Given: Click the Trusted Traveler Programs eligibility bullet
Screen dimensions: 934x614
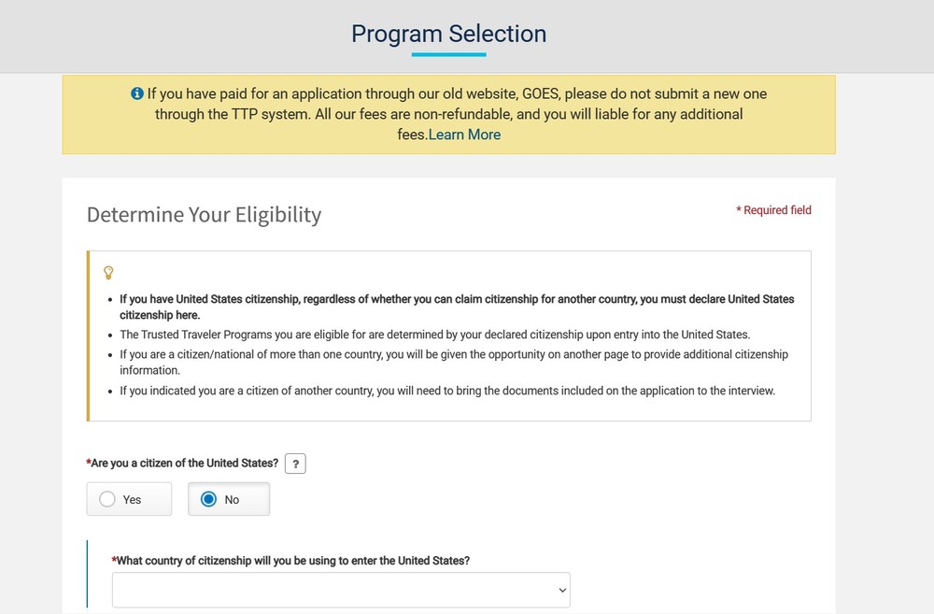Looking at the screenshot, I should pos(434,334).
